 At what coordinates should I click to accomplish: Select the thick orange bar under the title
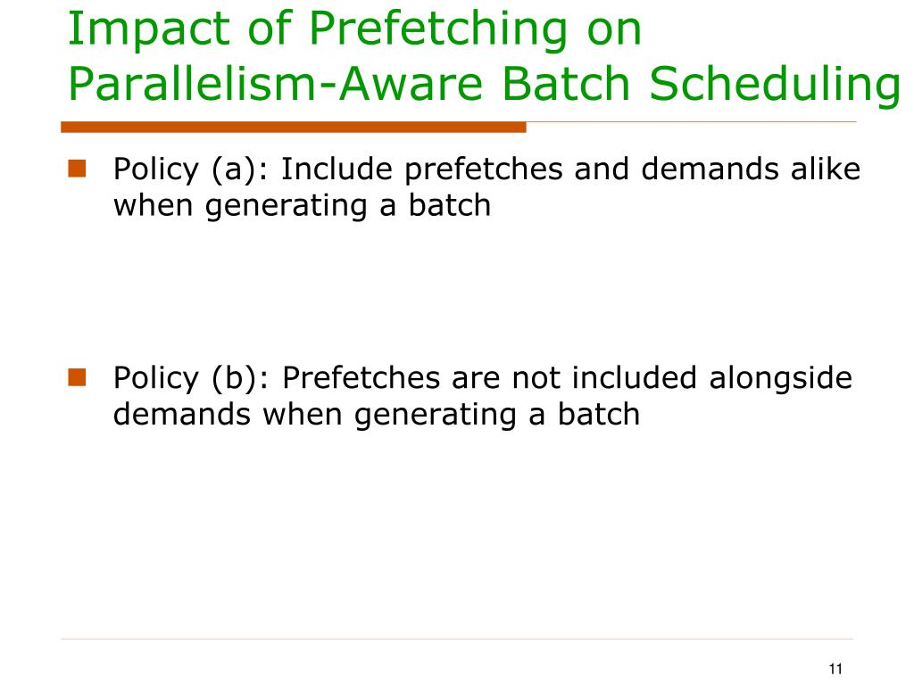click(293, 127)
